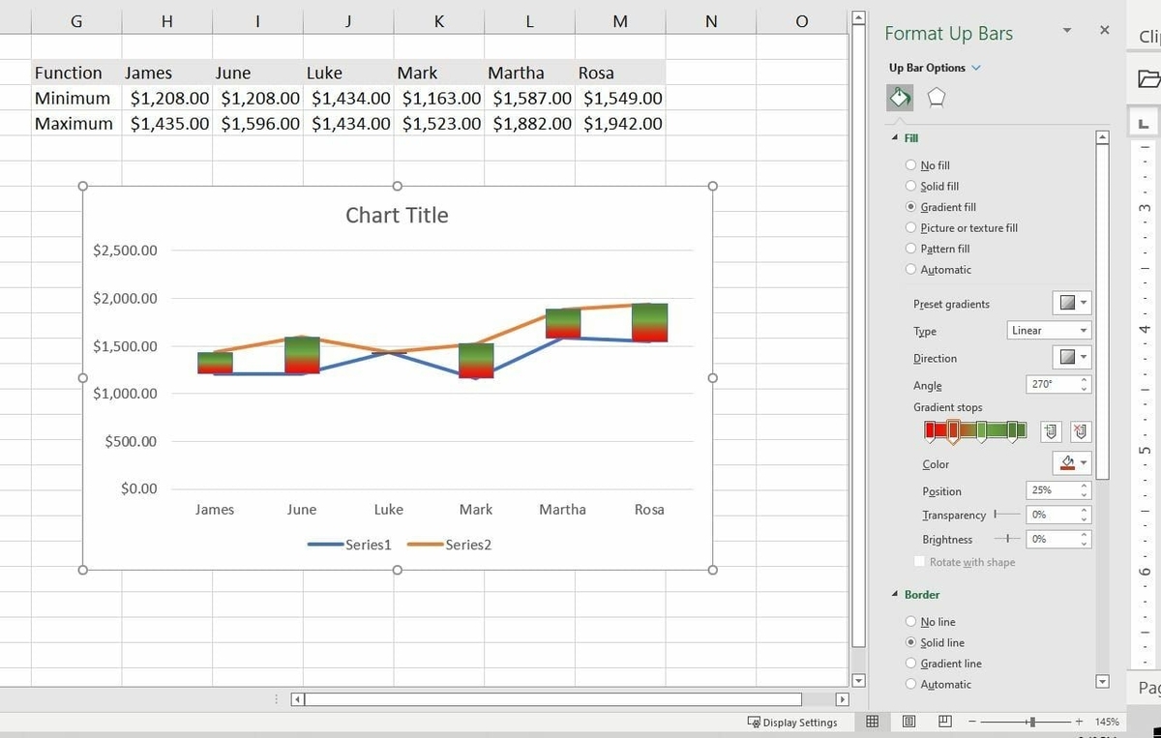1161x738 pixels.
Task: Open Display Settings from the status bar
Action: [x=793, y=722]
